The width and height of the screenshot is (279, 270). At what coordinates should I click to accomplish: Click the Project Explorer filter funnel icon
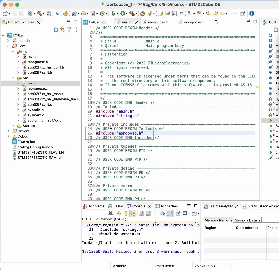(69, 30)
